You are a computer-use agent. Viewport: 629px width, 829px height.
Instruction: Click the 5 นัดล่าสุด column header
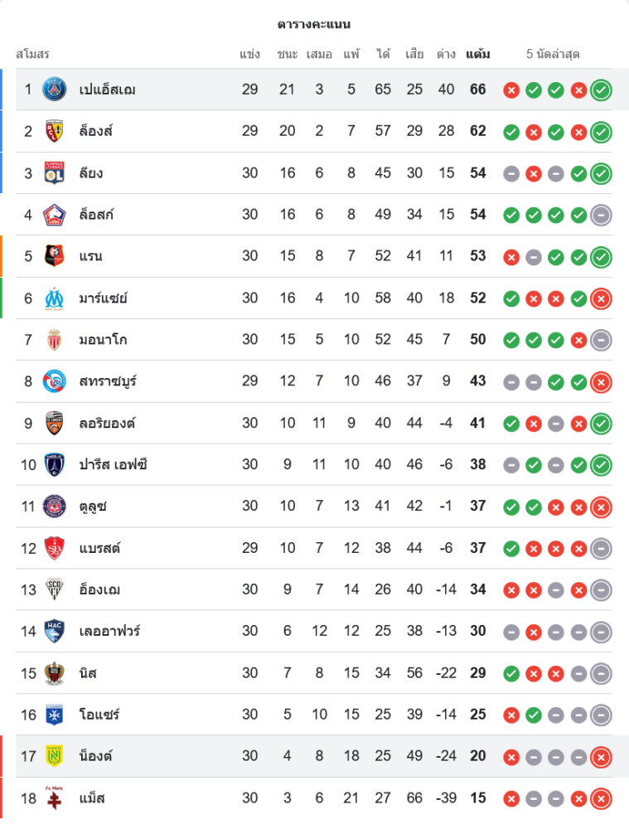(553, 55)
